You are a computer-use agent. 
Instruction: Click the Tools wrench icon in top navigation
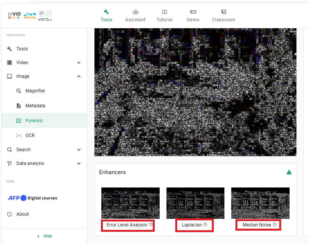click(x=106, y=12)
